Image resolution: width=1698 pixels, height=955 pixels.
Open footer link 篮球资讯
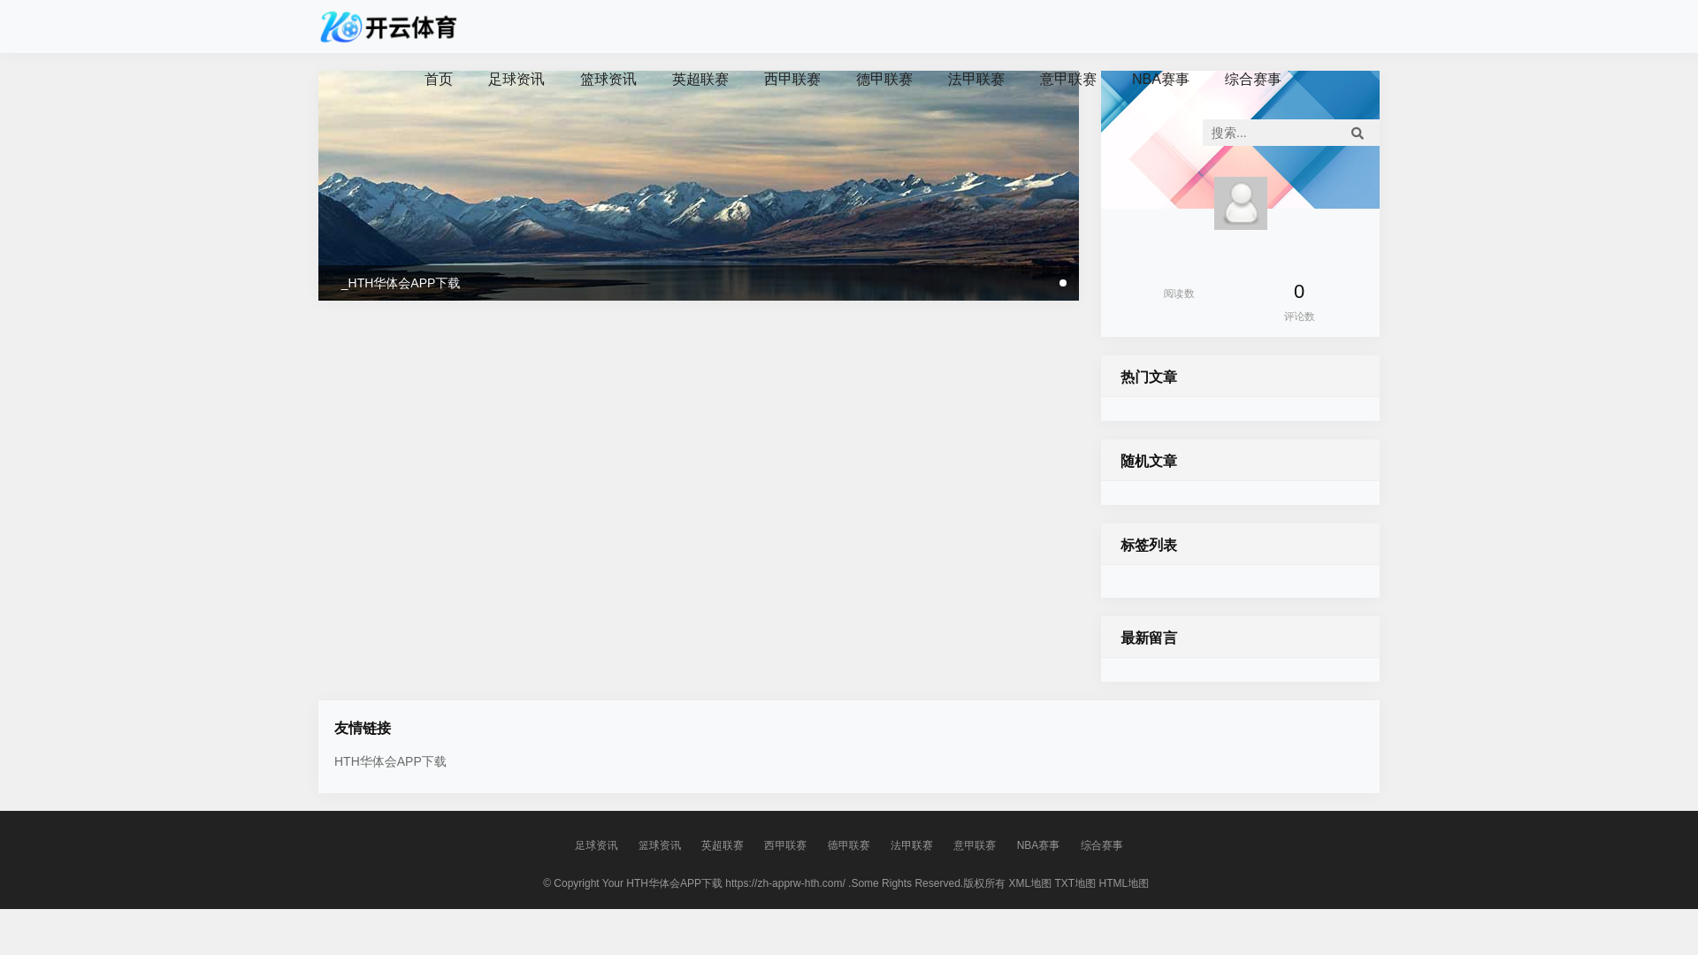click(660, 845)
